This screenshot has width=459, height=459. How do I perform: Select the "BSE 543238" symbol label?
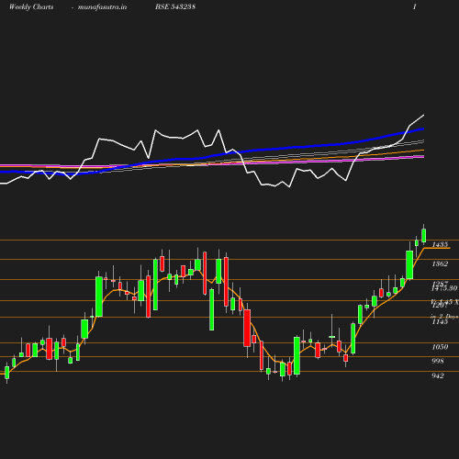175,6
